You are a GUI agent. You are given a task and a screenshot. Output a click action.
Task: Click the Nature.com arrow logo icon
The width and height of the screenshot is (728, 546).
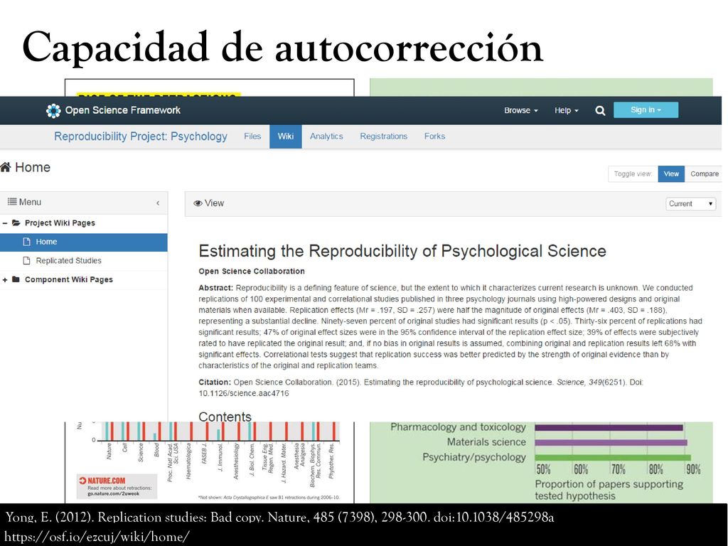click(x=82, y=481)
